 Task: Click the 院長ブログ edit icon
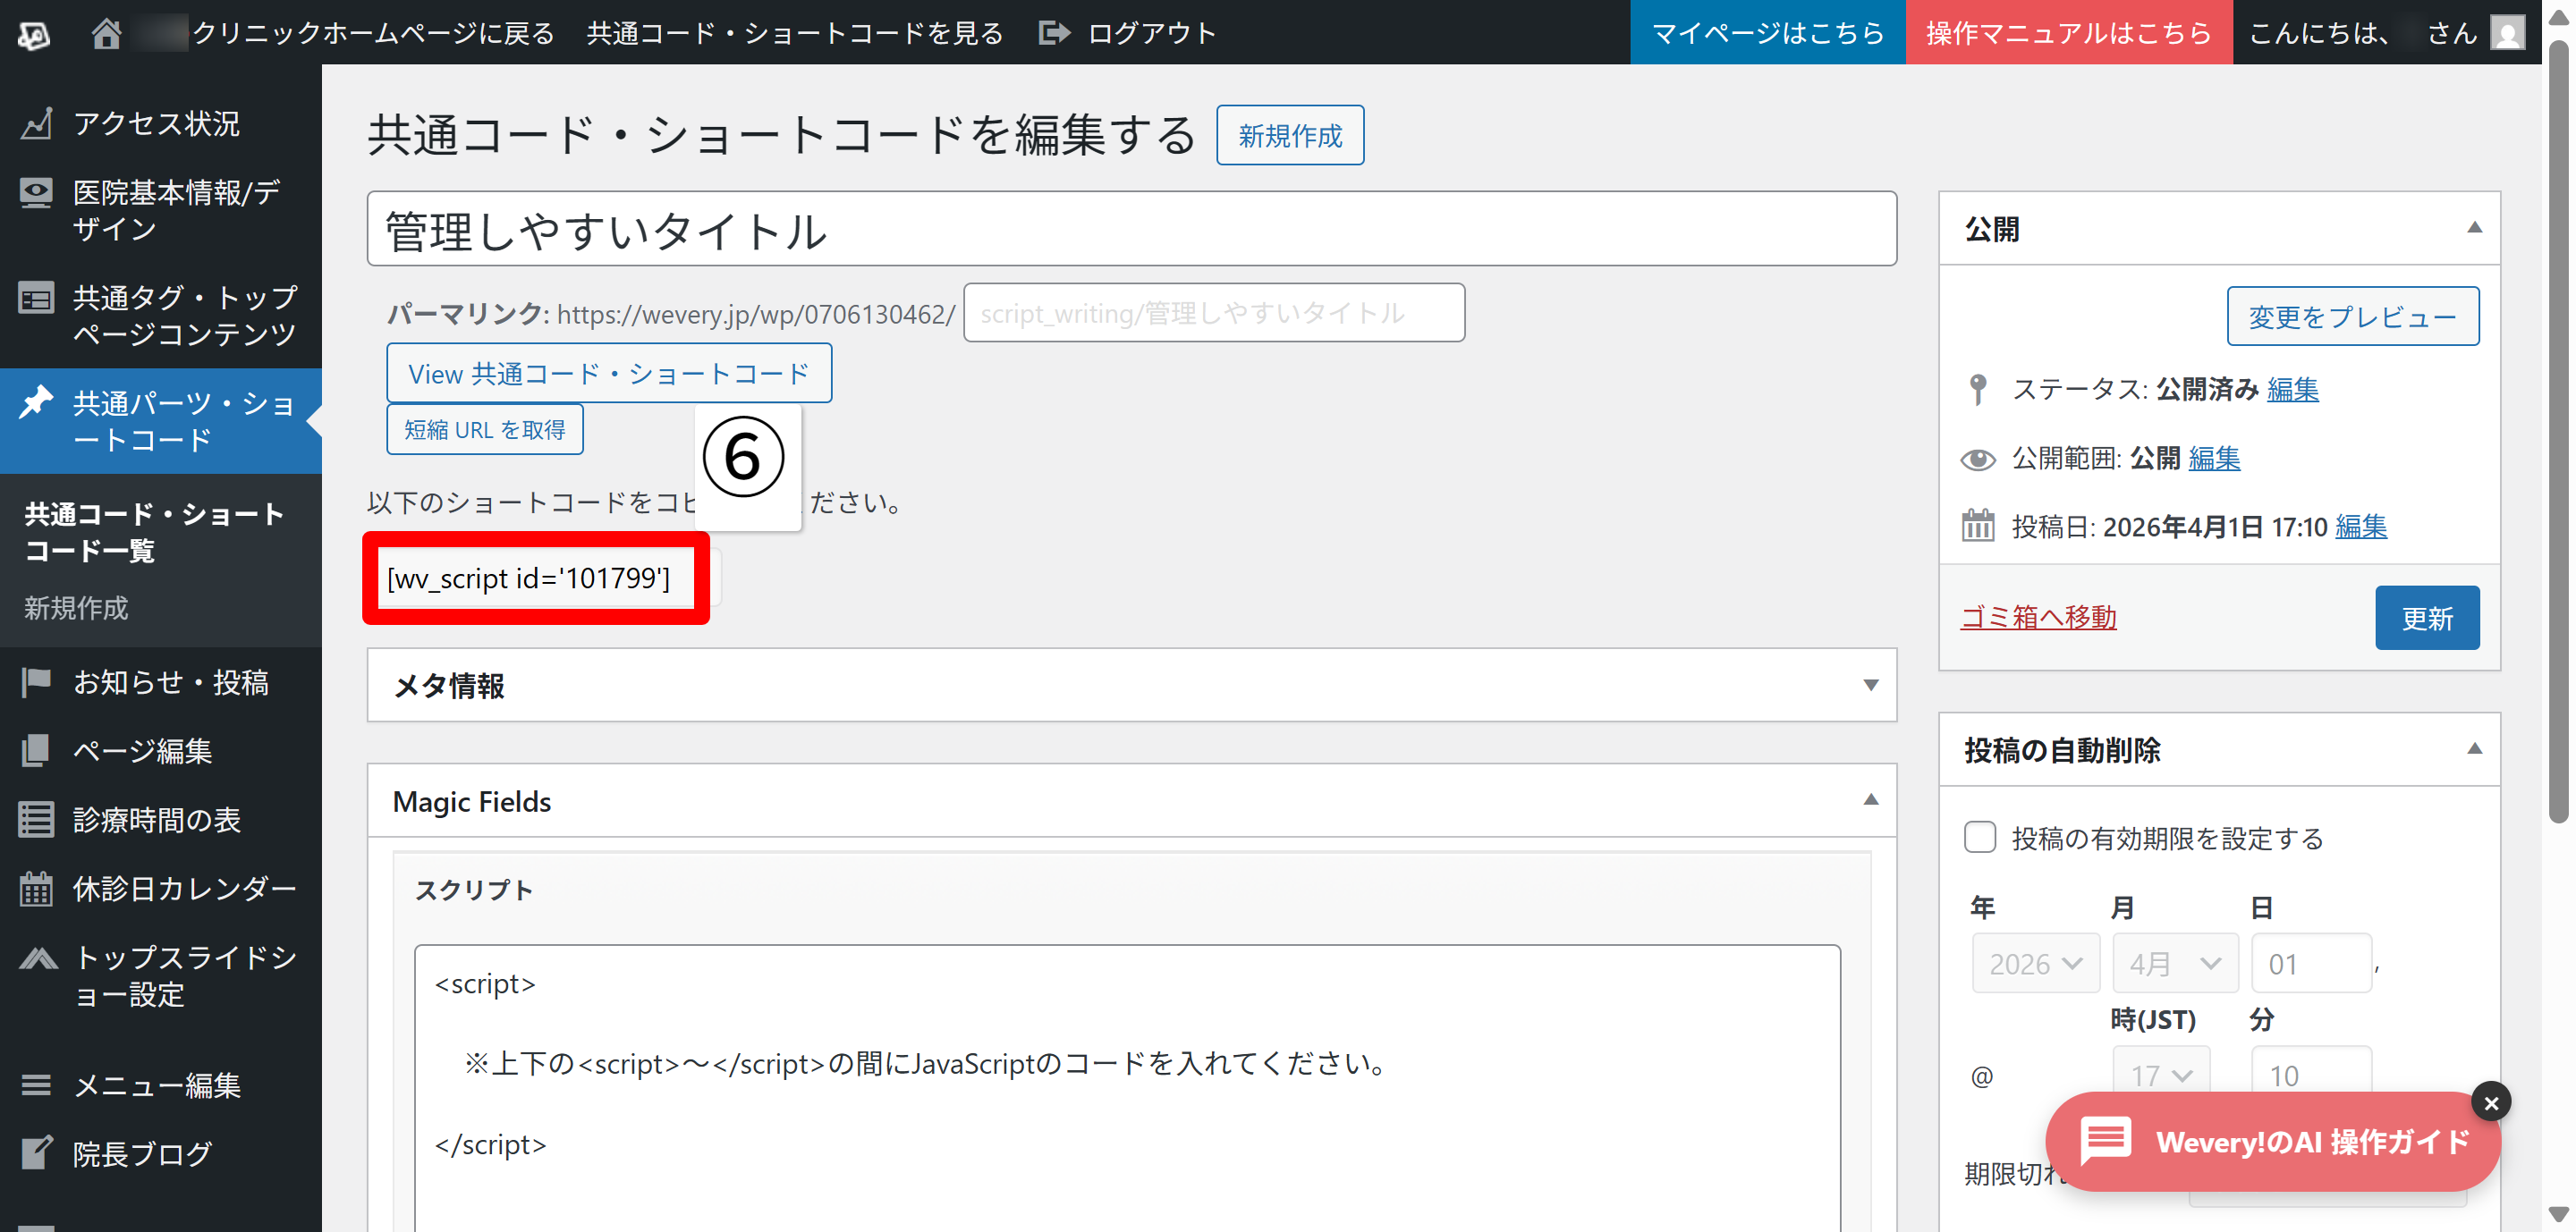36,1153
